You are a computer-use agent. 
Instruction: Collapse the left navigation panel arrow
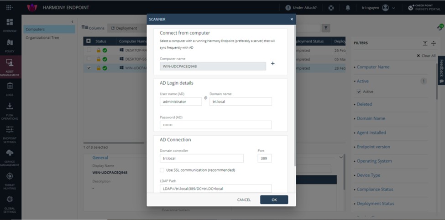(x=73, y=21)
